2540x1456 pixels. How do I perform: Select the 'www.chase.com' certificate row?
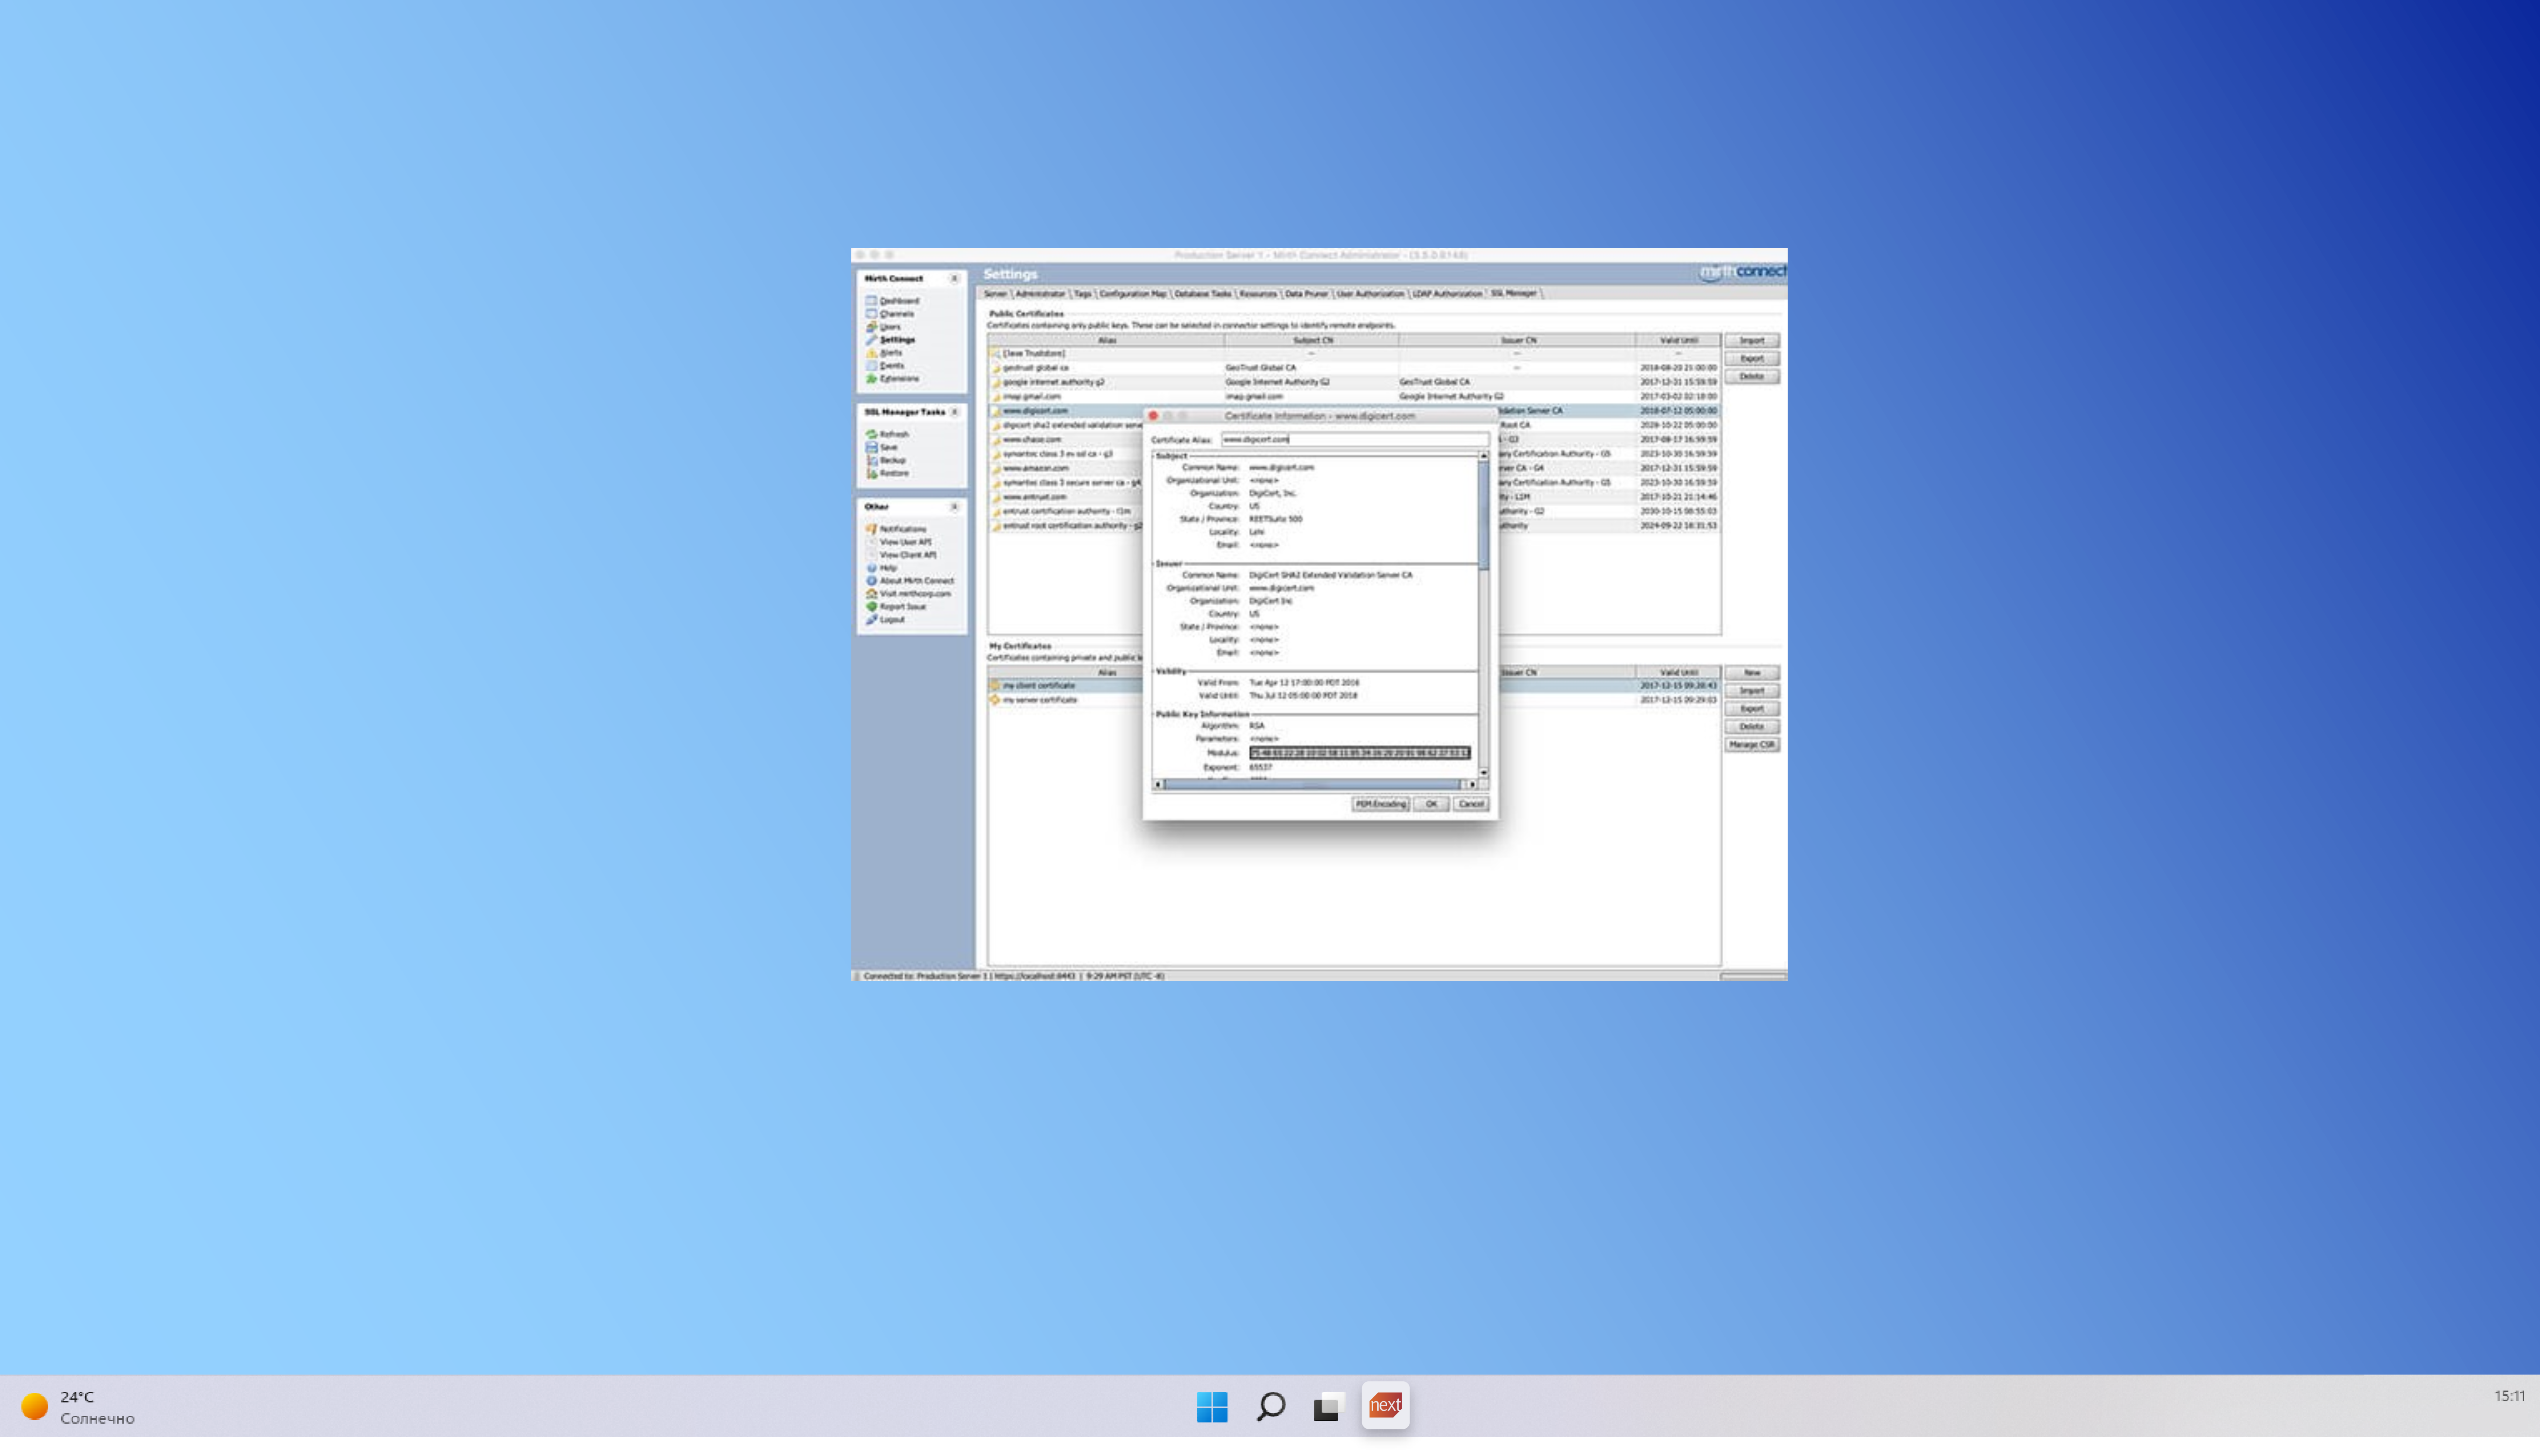coord(1066,440)
